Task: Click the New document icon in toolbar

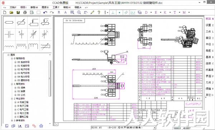Action: pyautogui.click(x=5, y=13)
